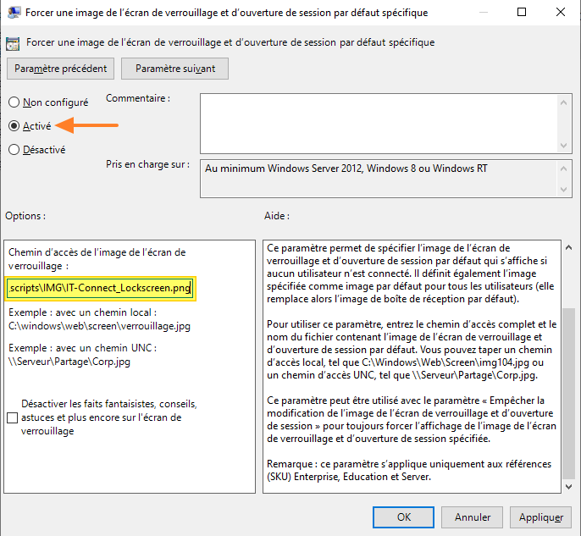Click the Commentaire box scroll down arrow
This screenshot has height=536, width=581.
tap(563, 145)
